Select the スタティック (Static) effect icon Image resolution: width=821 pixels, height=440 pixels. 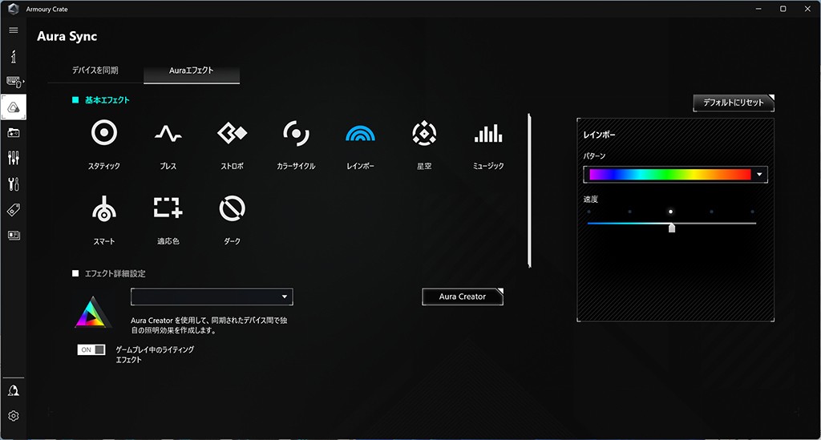point(104,133)
